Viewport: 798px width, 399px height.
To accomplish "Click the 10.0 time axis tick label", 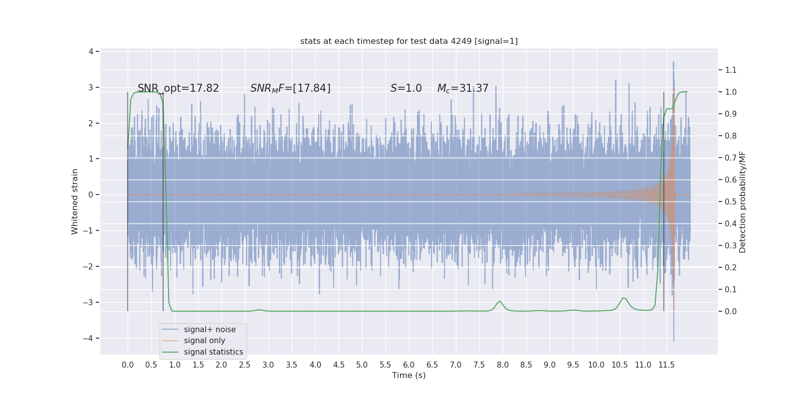I will [597, 365].
